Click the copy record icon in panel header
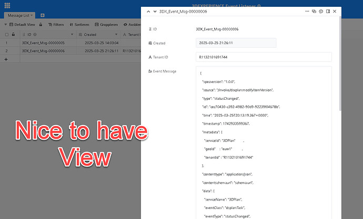The image size is (363, 219). 314,11
